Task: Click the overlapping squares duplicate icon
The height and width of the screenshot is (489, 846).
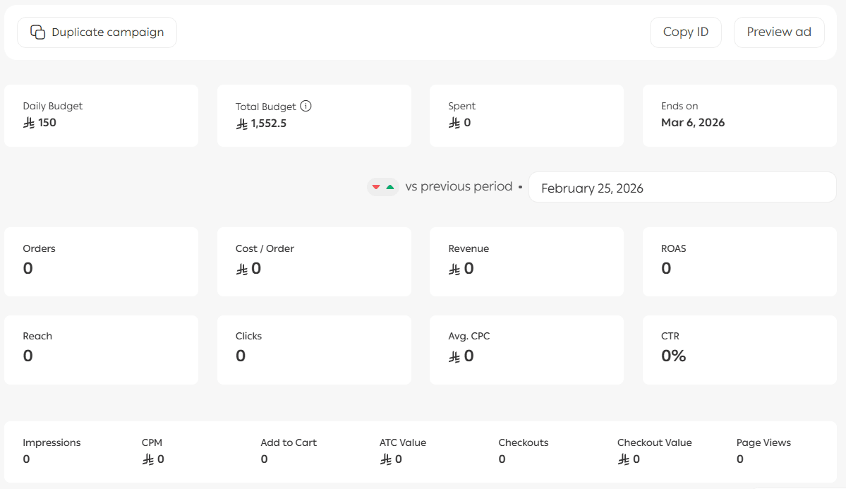Action: tap(37, 32)
